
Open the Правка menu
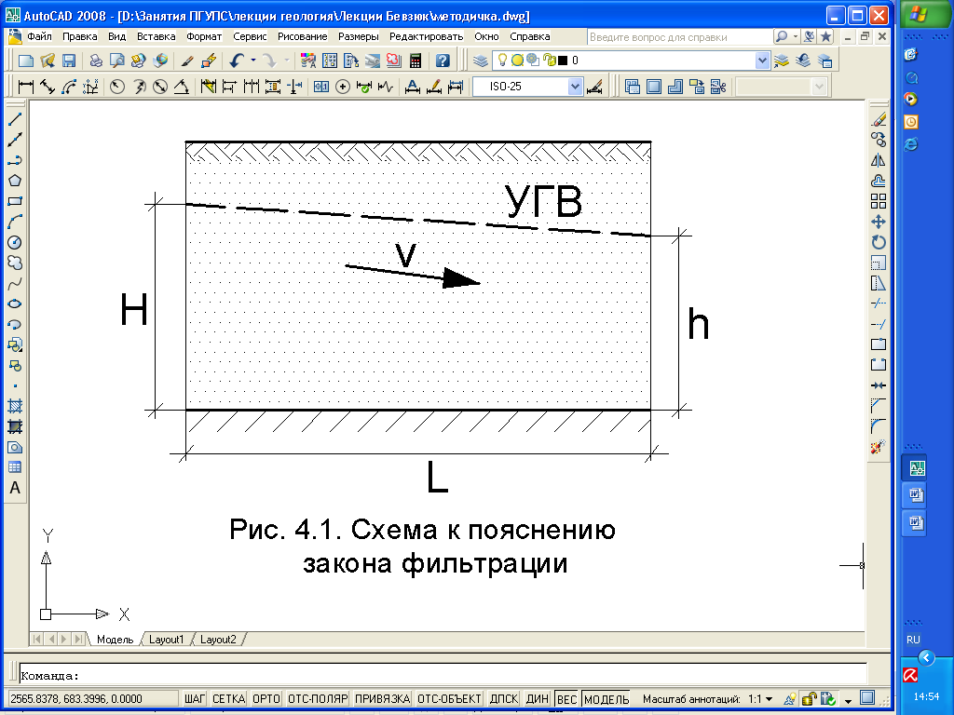(x=80, y=36)
